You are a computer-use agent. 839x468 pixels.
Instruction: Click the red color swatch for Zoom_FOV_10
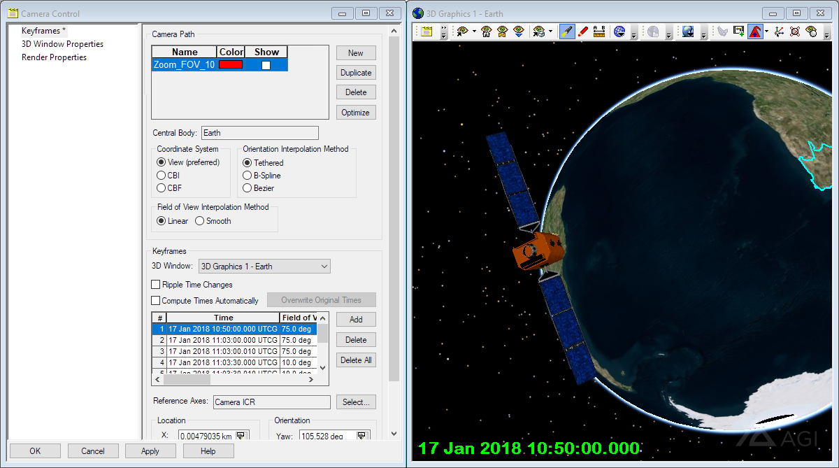231,64
